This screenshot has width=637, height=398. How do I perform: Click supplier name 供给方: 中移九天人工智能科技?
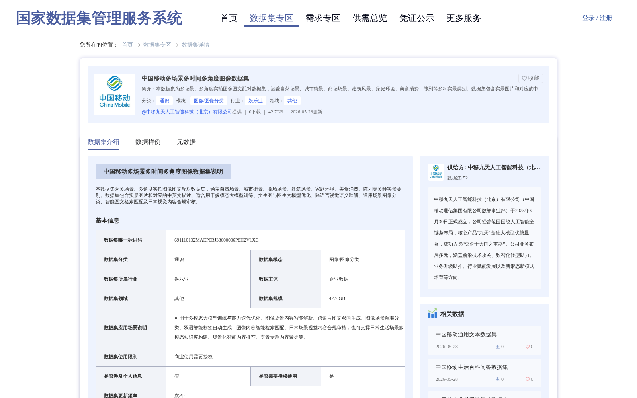pyautogui.click(x=494, y=168)
